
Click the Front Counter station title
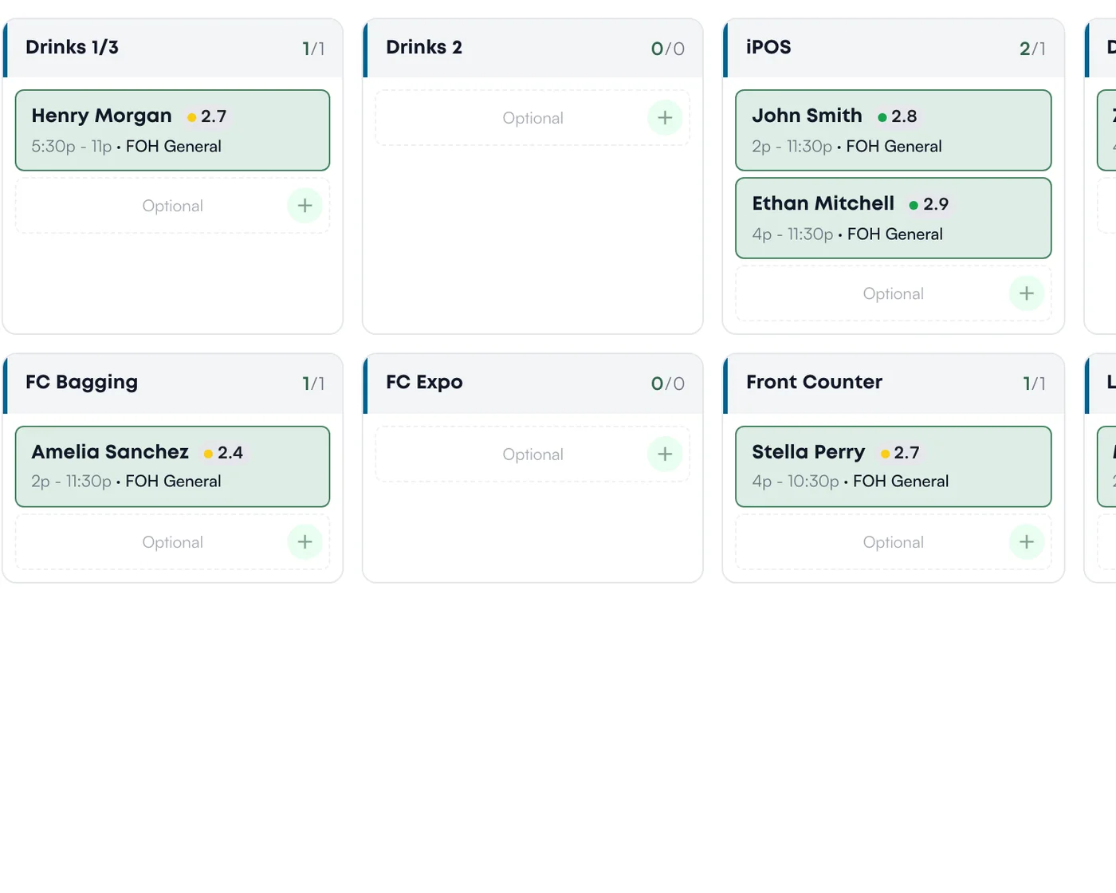pos(814,382)
